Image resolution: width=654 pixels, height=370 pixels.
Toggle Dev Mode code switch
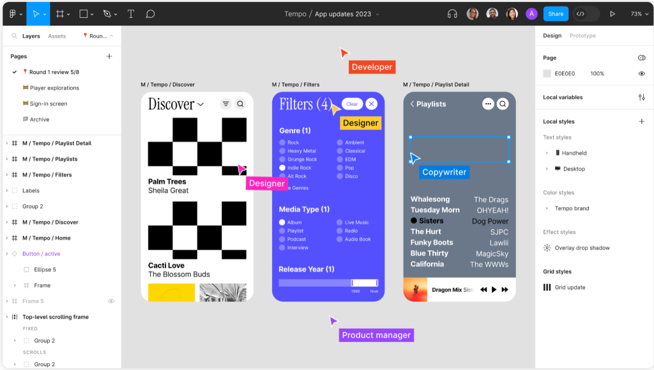(x=586, y=14)
